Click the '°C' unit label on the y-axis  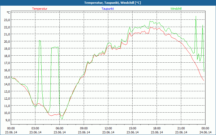click(x=8, y=12)
